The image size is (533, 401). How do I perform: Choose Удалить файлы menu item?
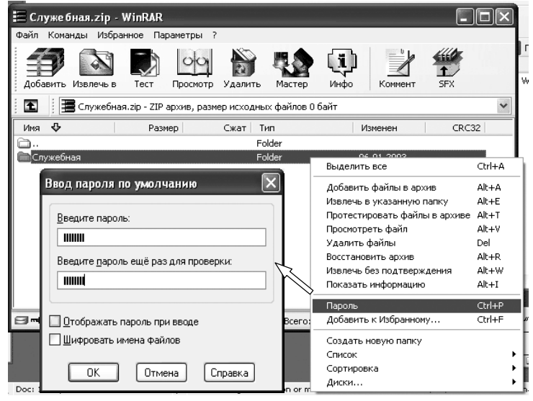417,243
